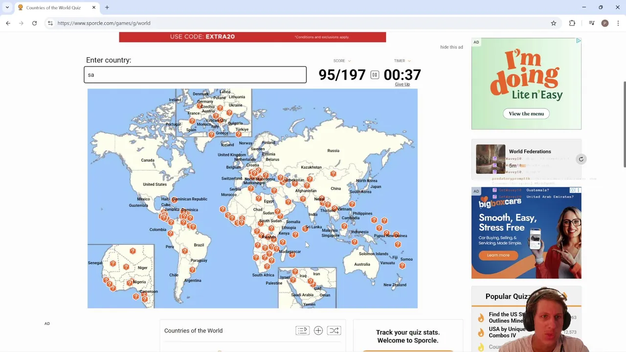
Task: Hide the banner ad via hide this ad
Action: [451, 47]
